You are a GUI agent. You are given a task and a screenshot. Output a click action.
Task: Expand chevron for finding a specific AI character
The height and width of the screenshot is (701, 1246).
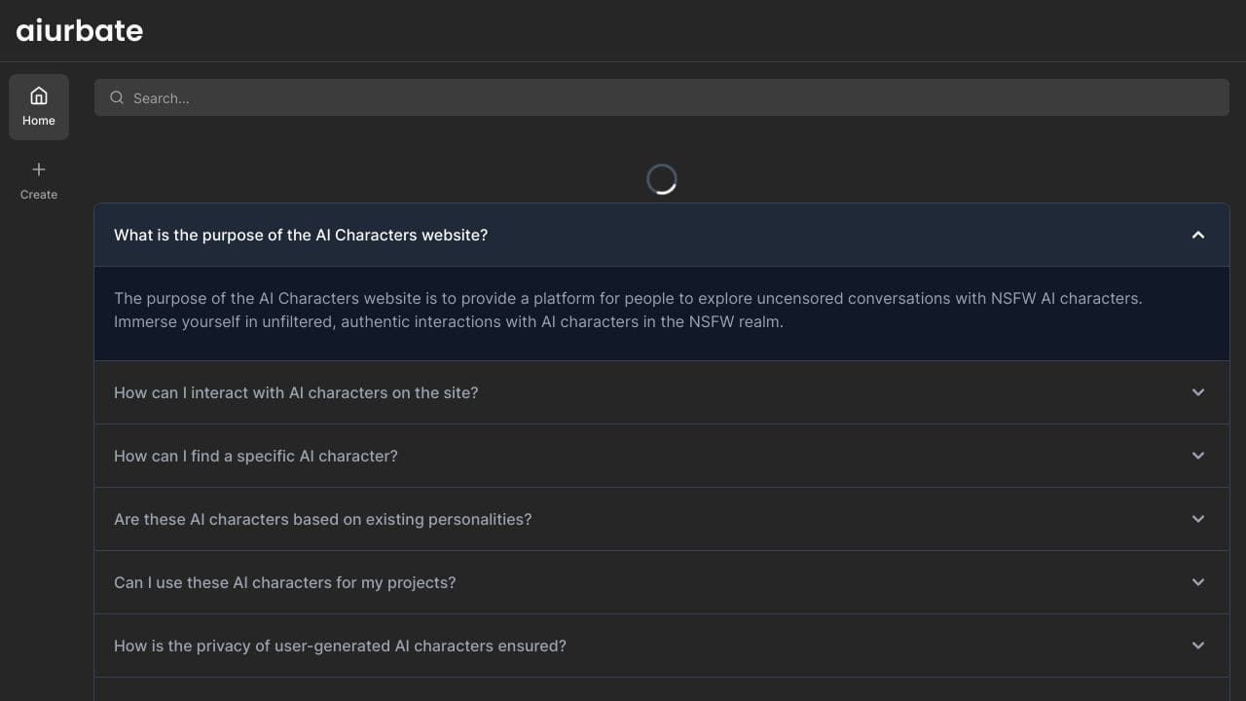(x=1198, y=456)
